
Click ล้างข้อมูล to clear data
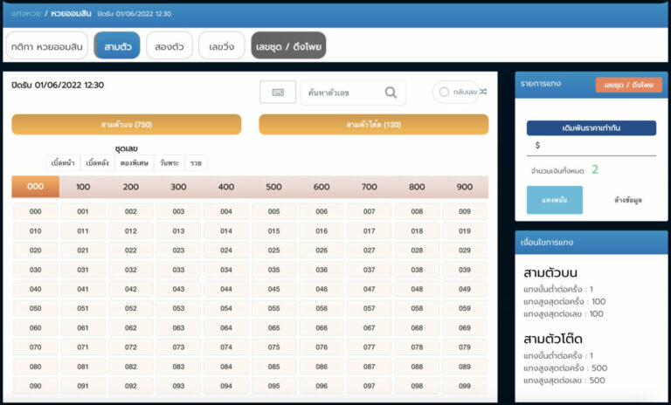(627, 200)
